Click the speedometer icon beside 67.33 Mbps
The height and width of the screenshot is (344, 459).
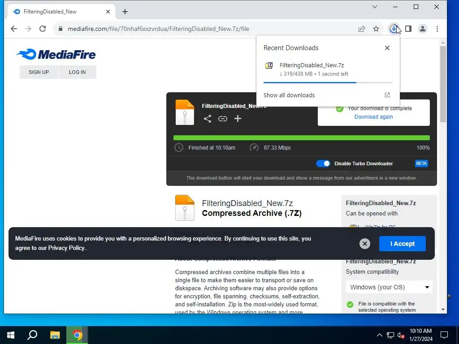tap(254, 147)
